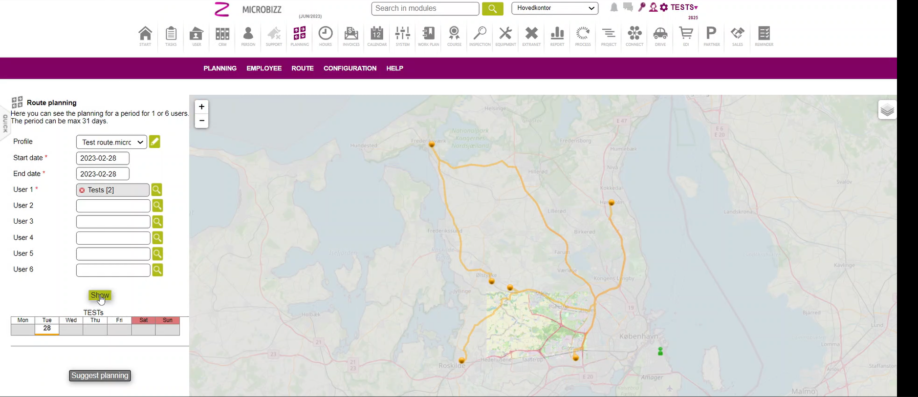Click the green search magnifier button
This screenshot has width=918, height=397.
[x=492, y=9]
